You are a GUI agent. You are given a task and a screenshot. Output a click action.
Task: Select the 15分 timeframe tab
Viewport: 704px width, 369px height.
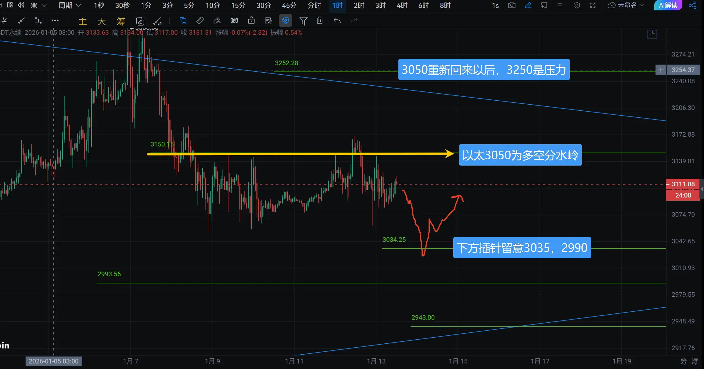tap(238, 5)
